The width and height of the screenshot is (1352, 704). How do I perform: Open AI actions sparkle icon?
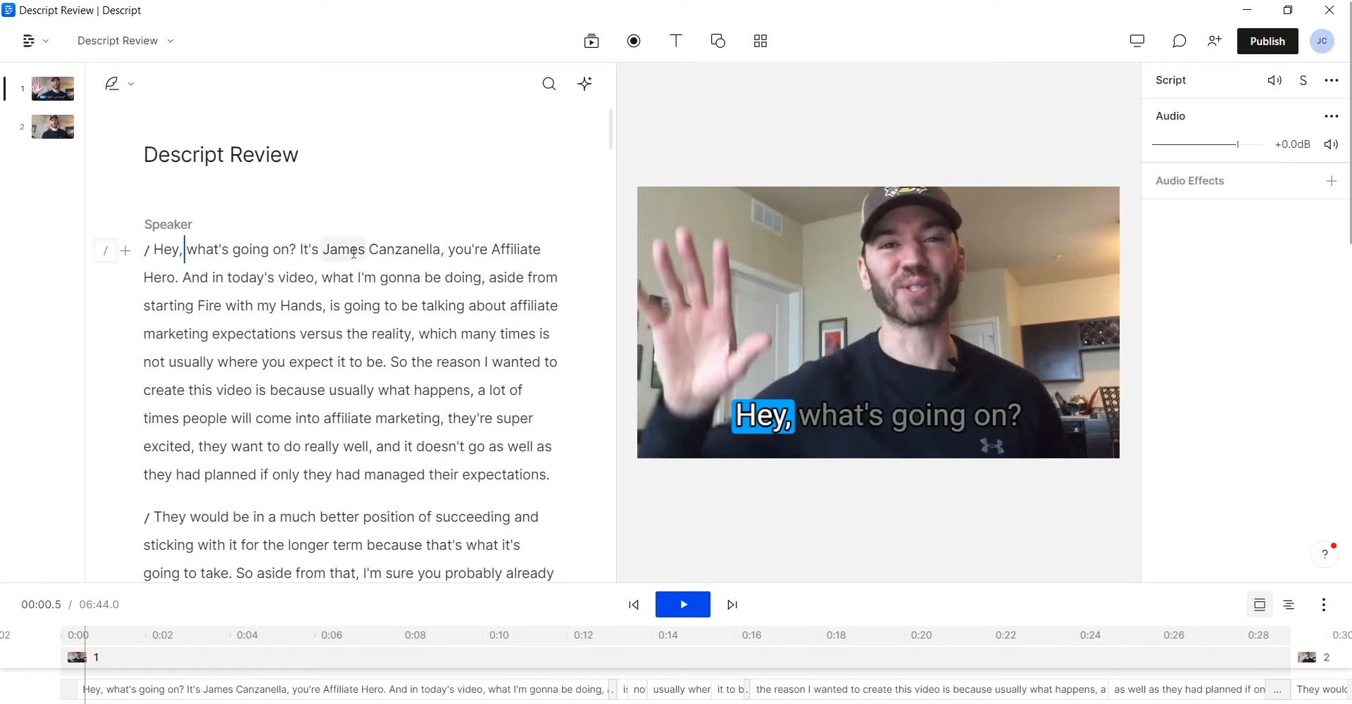[x=585, y=84]
